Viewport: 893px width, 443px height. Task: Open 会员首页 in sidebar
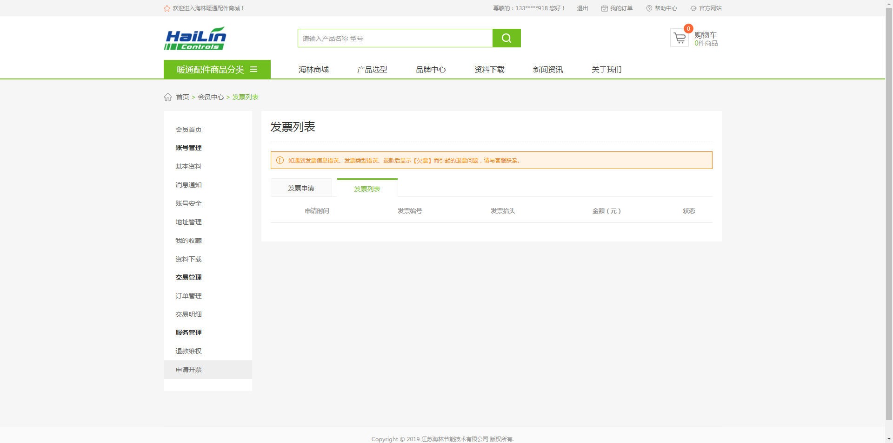point(188,129)
